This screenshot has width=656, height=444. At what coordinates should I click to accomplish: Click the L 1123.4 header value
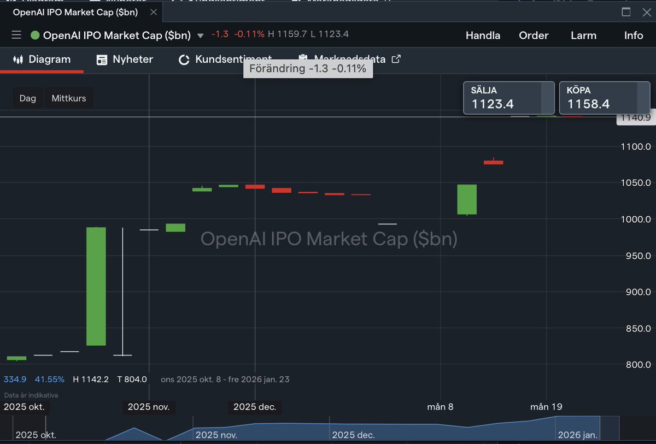click(x=330, y=34)
